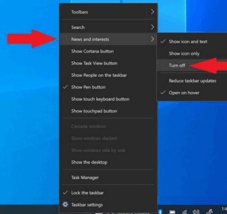Click the Taskbar settings gear icon
The width and height of the screenshot is (227, 214).
[x=65, y=204]
